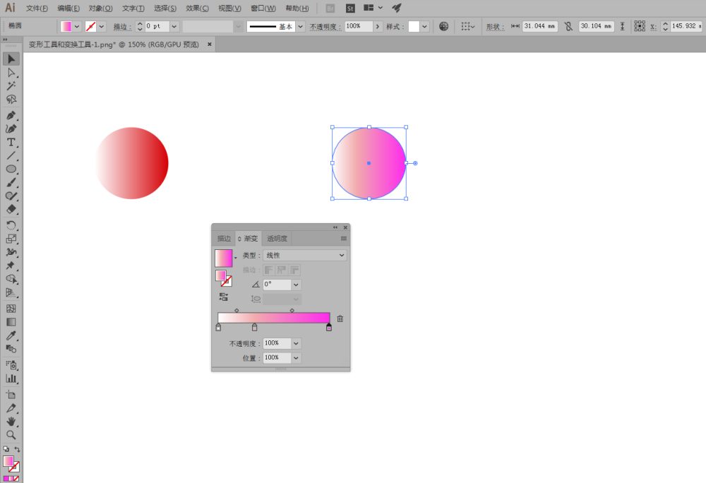Open the graphic style dropdown
This screenshot has width=706, height=483.
click(x=424, y=27)
